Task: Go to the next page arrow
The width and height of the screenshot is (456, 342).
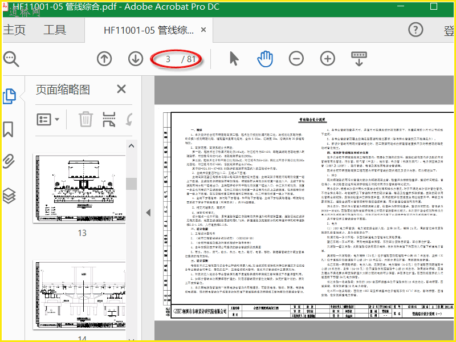Action: tap(136, 59)
